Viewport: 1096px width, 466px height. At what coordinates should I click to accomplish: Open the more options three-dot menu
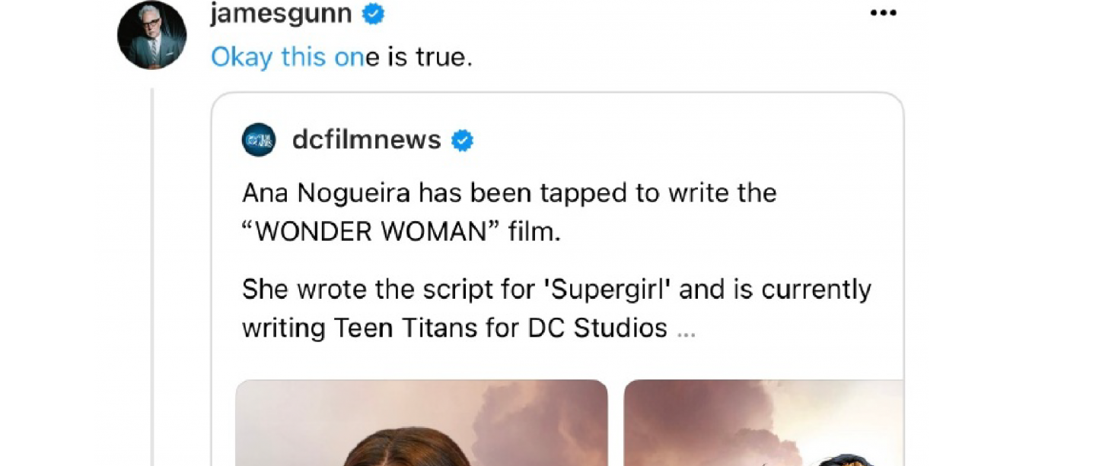pos(883,14)
